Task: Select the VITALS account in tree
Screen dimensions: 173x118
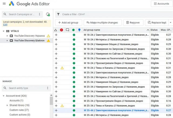Action: pos(15,31)
